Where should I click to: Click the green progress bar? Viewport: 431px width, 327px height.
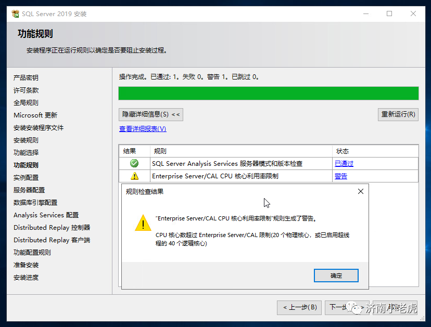point(269,94)
